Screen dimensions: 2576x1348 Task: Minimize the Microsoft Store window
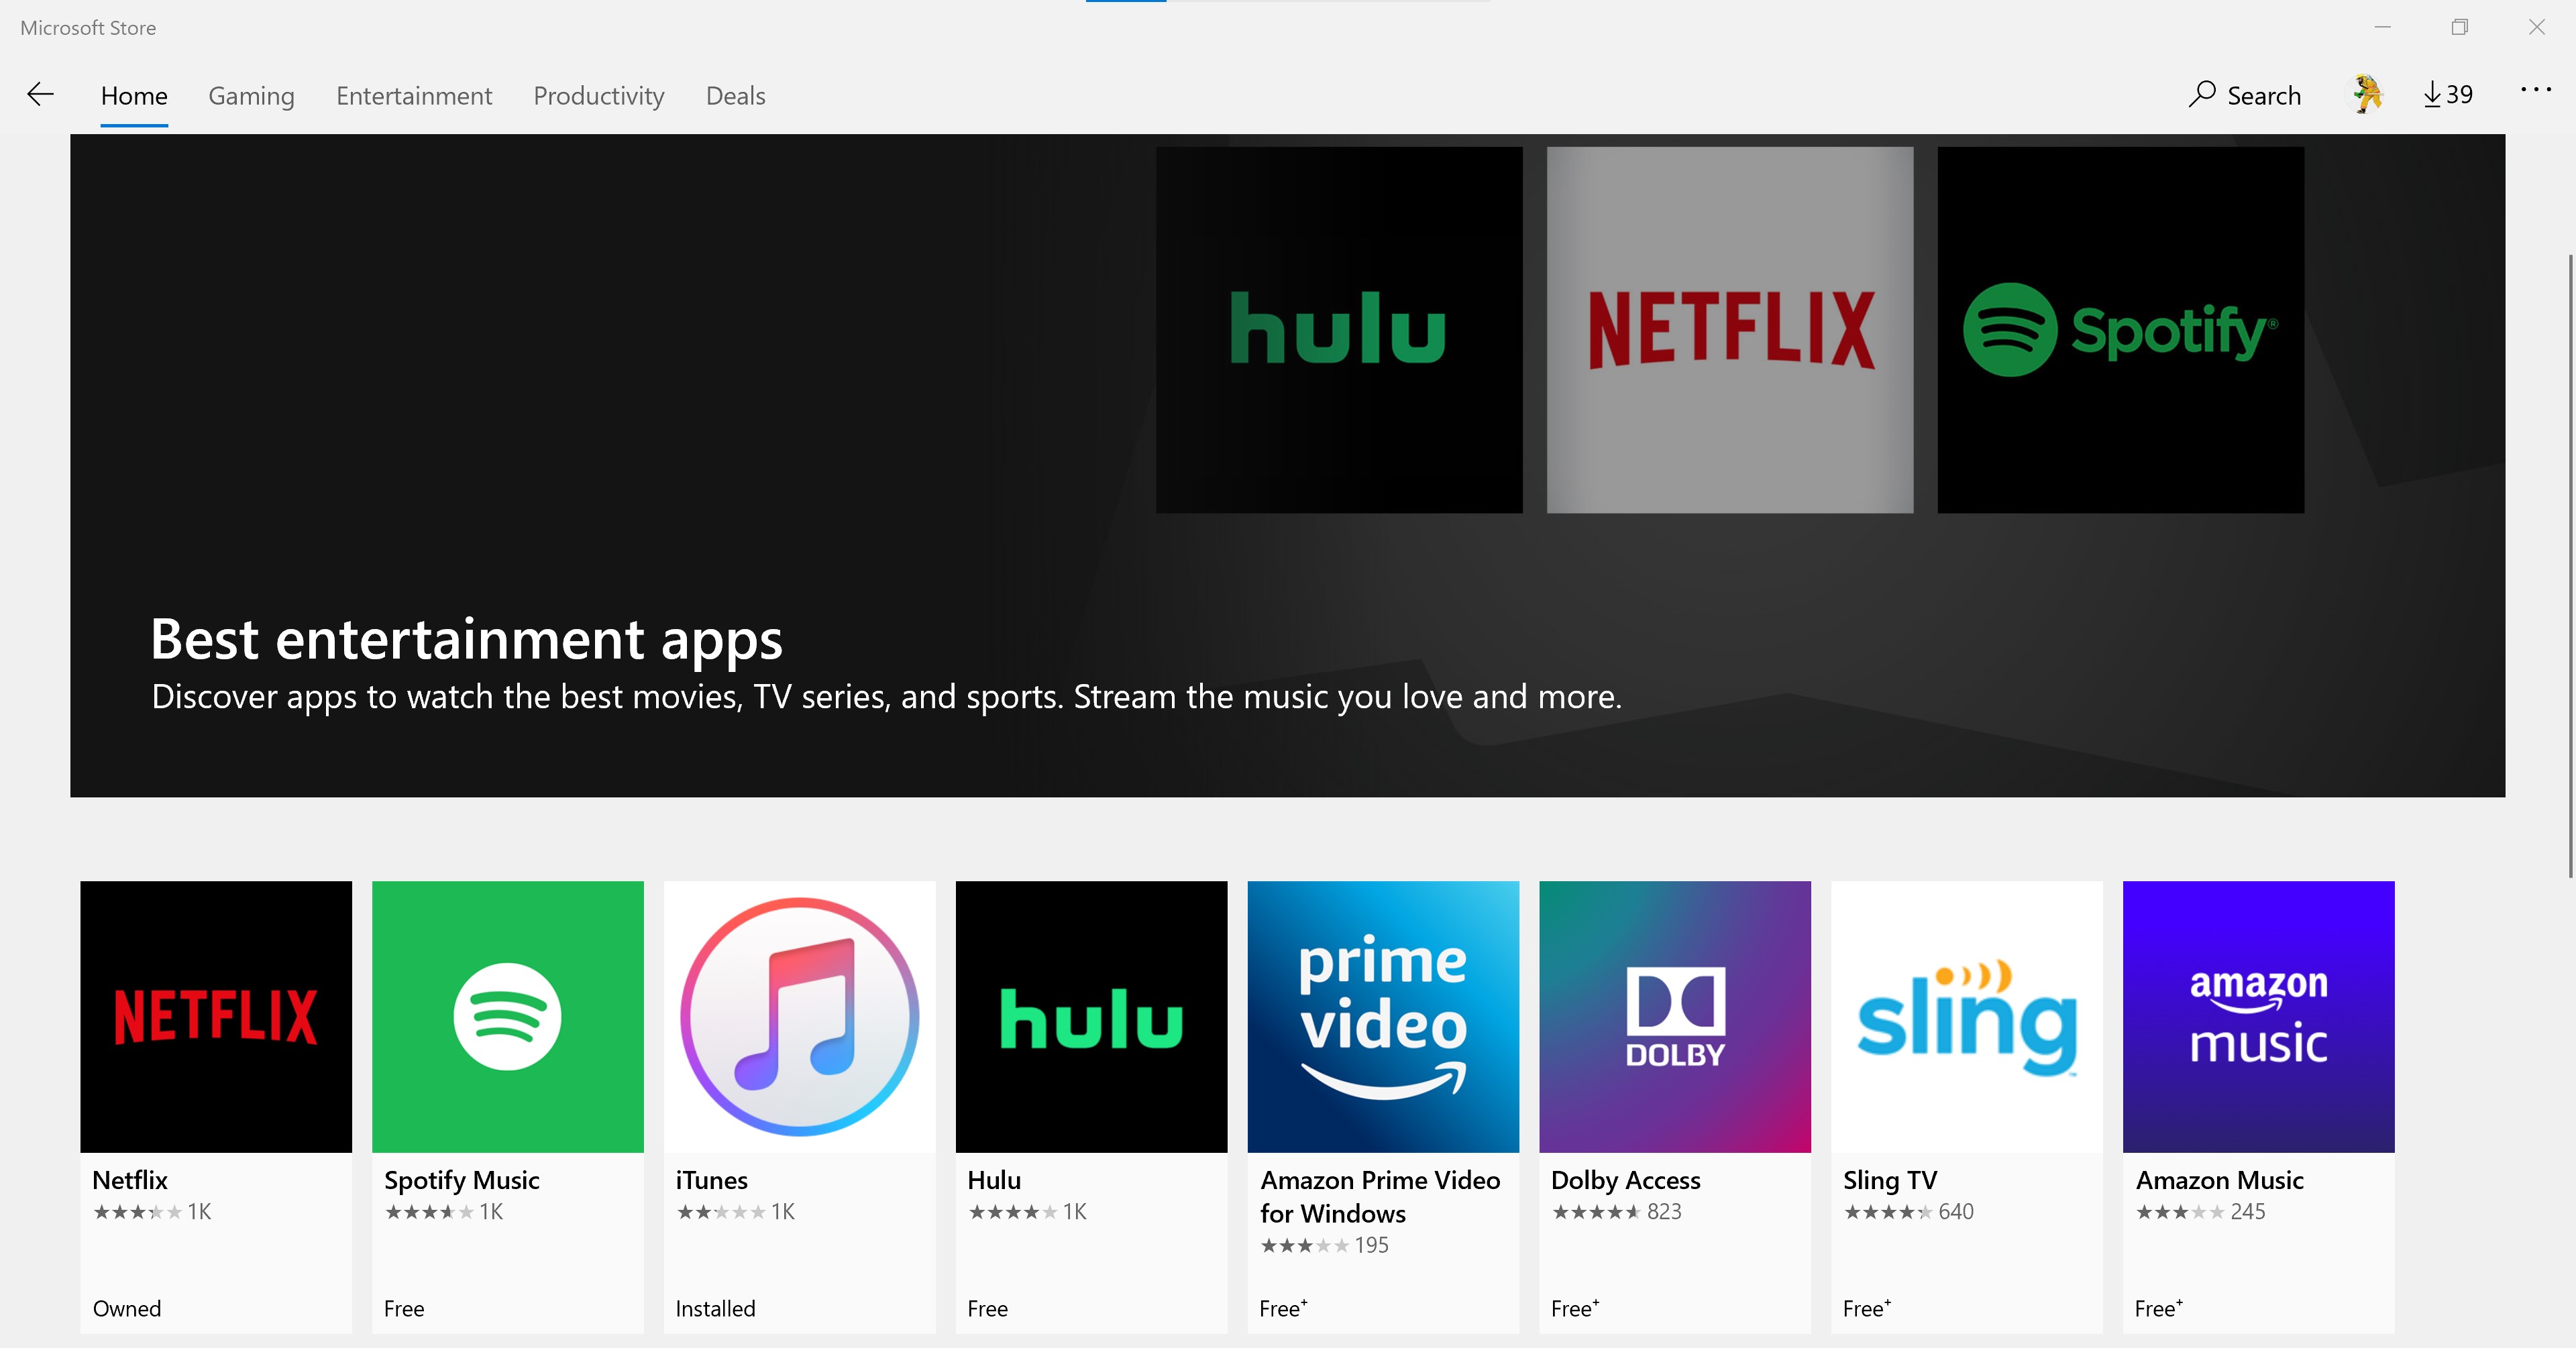[x=2383, y=27]
